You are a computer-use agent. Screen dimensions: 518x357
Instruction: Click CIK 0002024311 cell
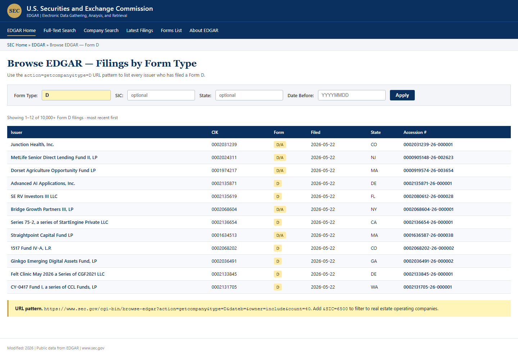(224, 158)
